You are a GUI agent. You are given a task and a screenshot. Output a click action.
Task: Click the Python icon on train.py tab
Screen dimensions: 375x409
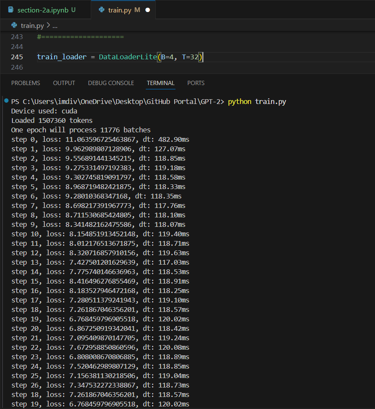coord(101,10)
